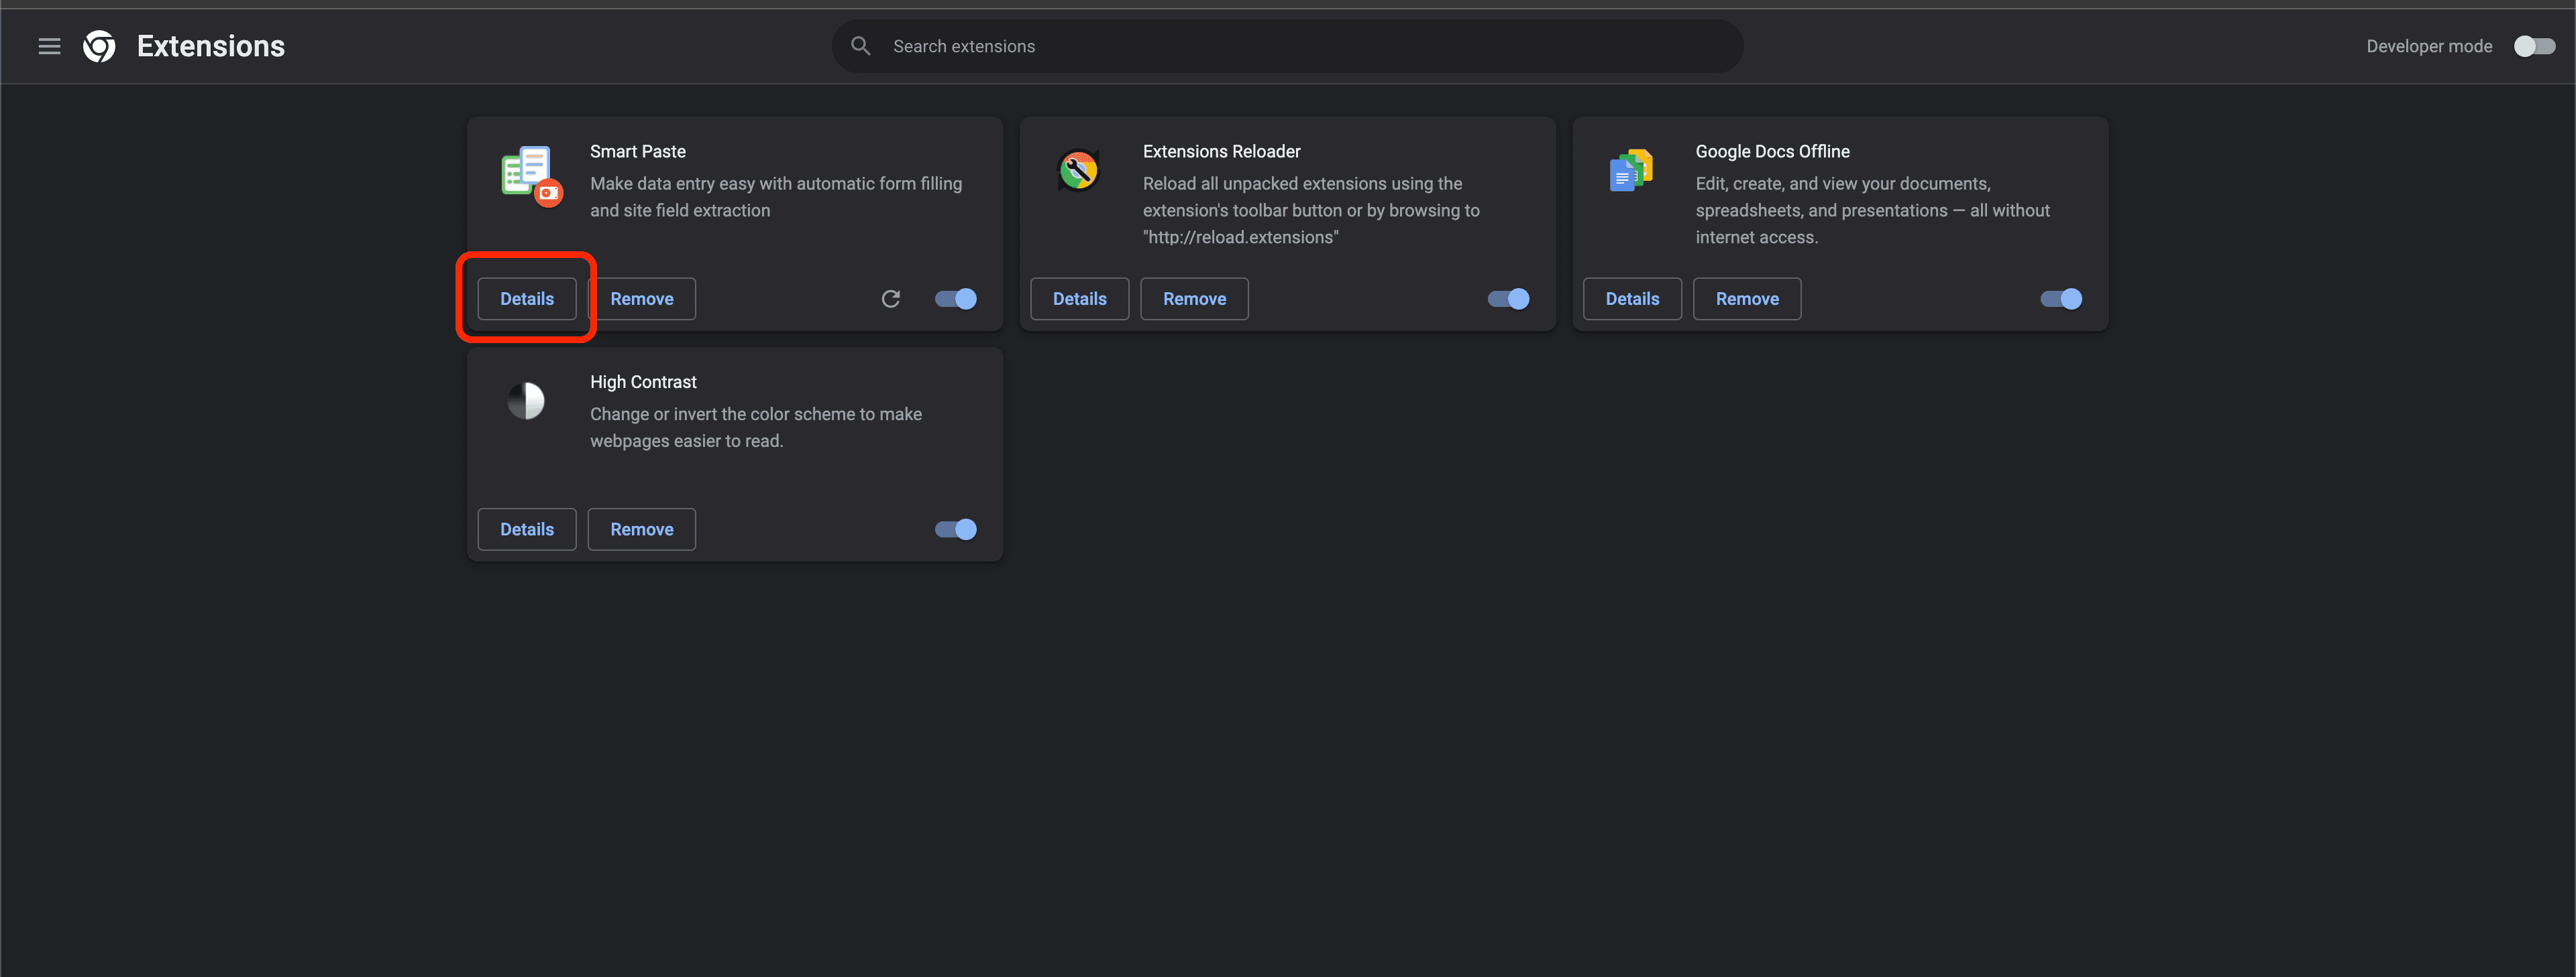Click the Chrome logo beside Extensions
This screenshot has width=2576, height=977.
point(99,46)
